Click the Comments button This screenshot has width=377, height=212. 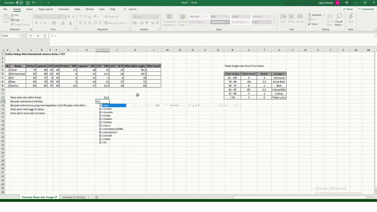[366, 9]
